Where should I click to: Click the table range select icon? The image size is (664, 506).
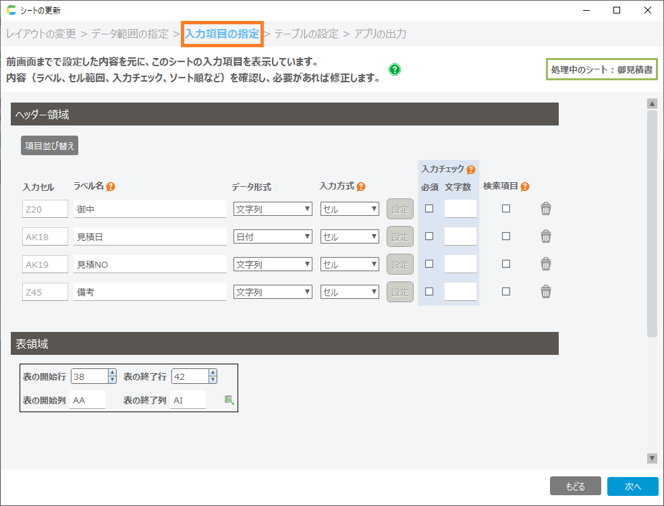229,400
